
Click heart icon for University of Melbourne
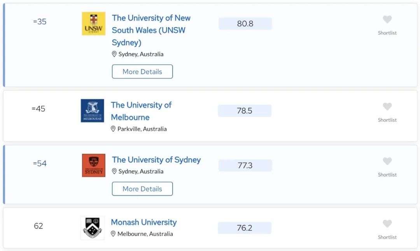point(387,107)
